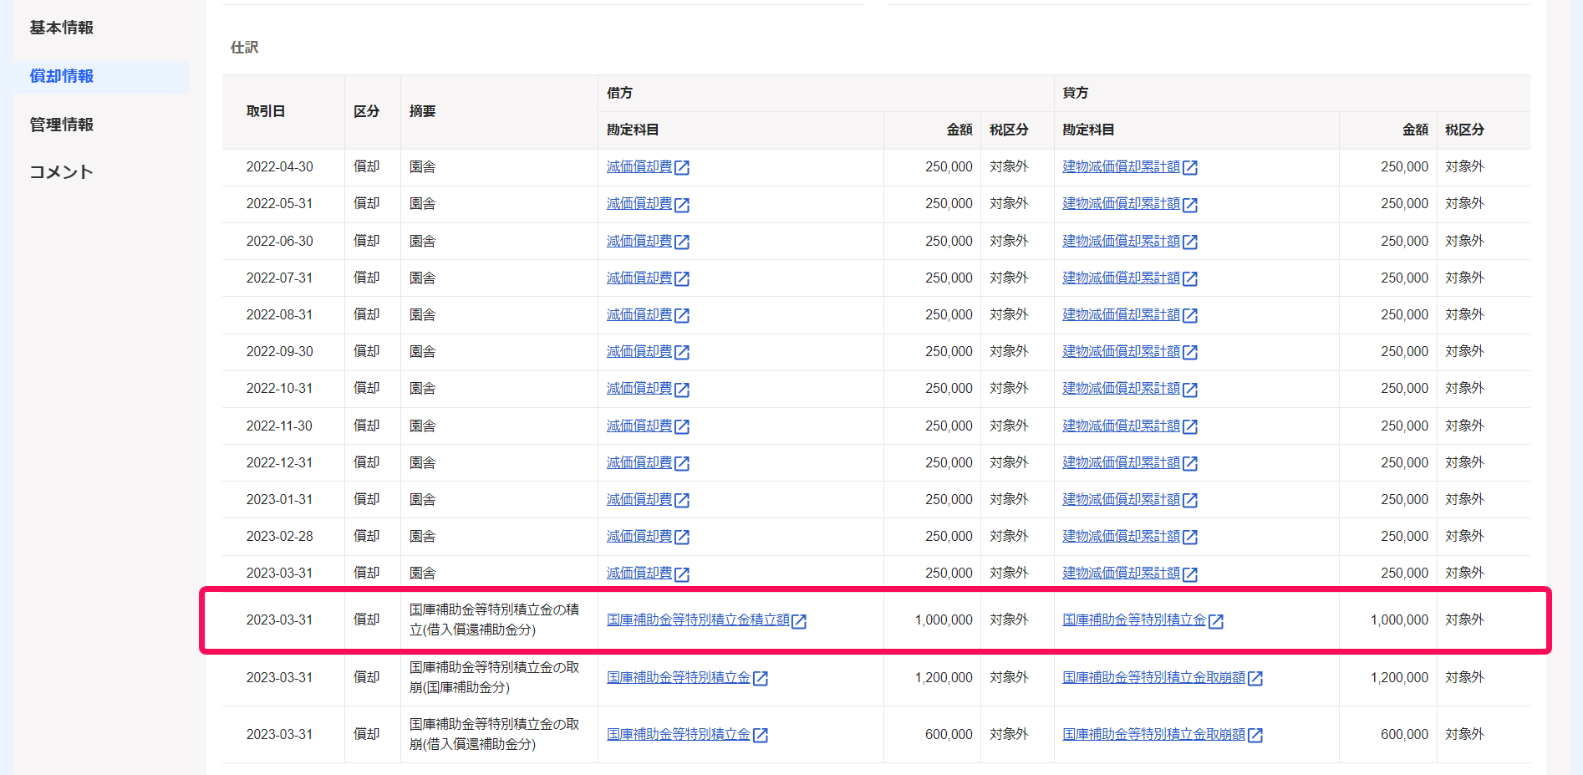
Task: Open the 基本情報 sidebar section
Action: pyautogui.click(x=61, y=28)
